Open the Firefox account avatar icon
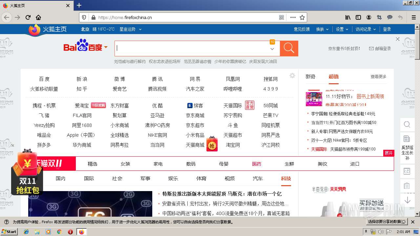Image resolution: width=420 pixels, height=236 pixels. (369, 17)
